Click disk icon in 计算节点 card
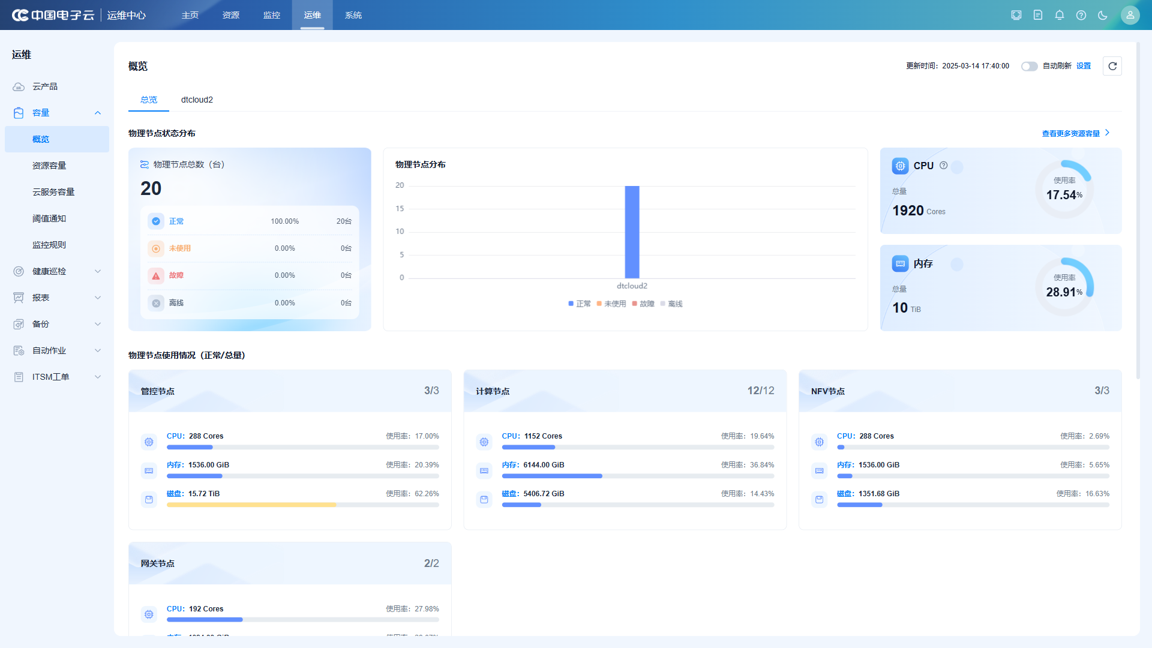Screen dimensions: 1152x648 pyautogui.click(x=484, y=499)
